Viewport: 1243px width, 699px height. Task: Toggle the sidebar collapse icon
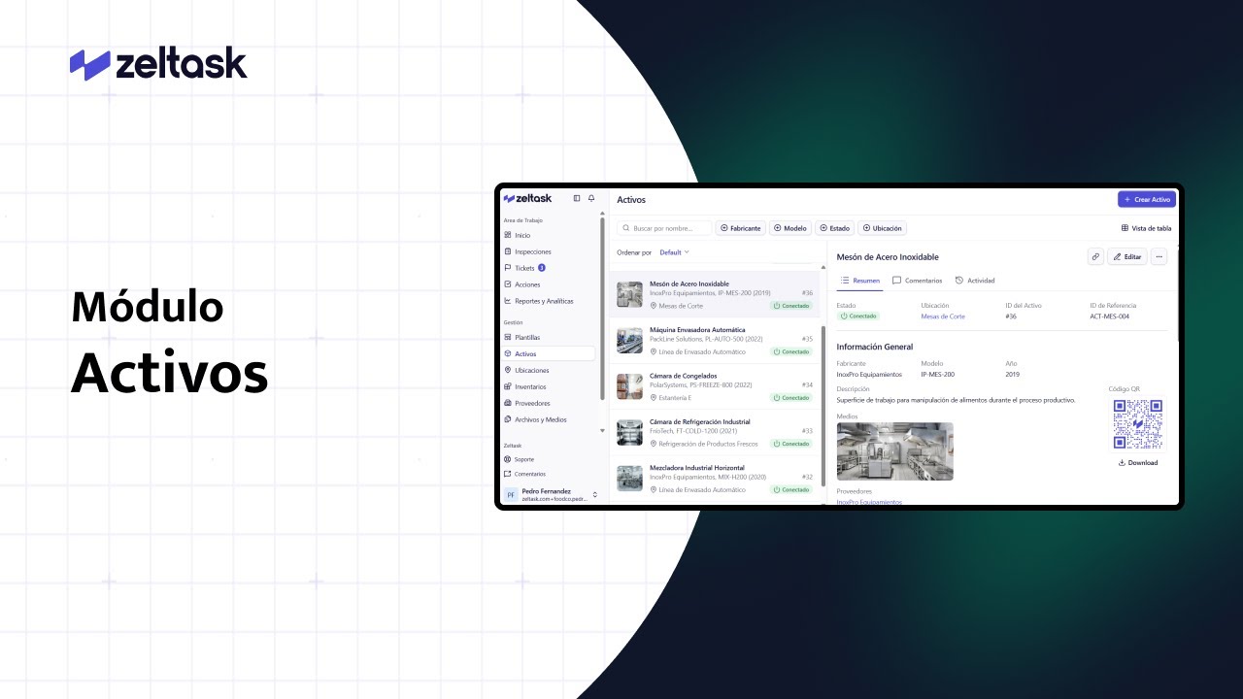(577, 198)
